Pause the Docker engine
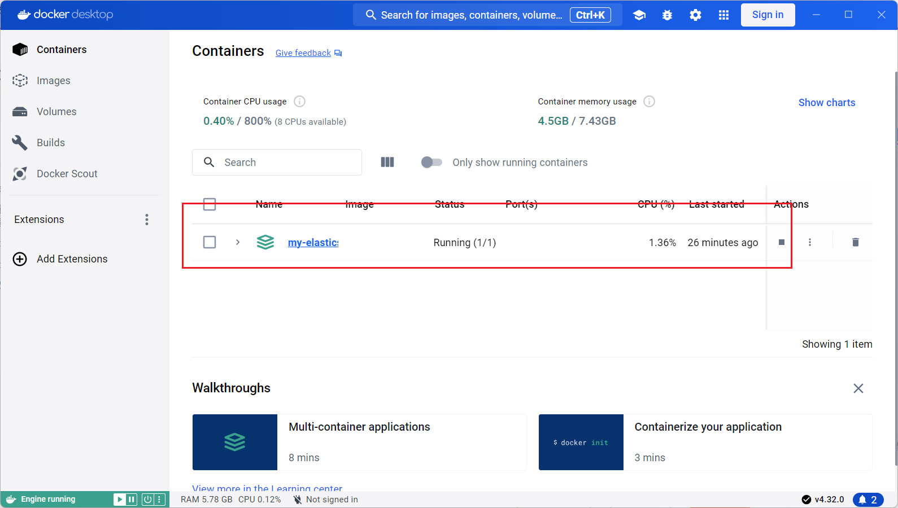Screen dimensions: 898x508 (132, 500)
